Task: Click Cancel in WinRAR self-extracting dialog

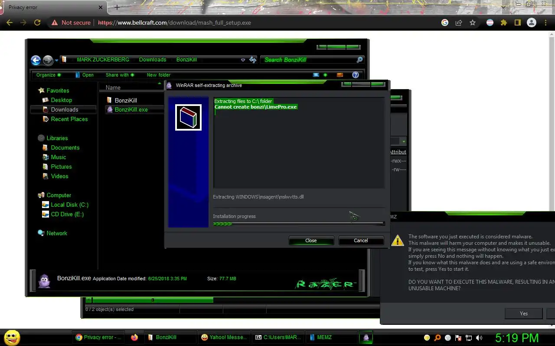Action: pos(361,240)
